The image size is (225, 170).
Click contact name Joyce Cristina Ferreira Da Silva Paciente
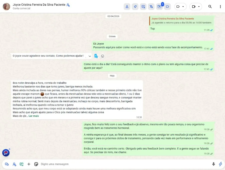pos(39,5)
